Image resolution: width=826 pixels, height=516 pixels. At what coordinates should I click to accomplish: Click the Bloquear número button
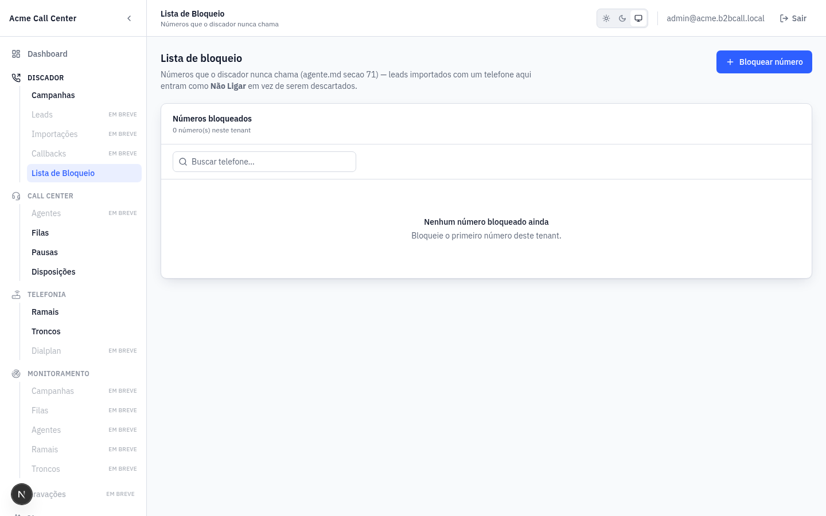click(x=764, y=62)
